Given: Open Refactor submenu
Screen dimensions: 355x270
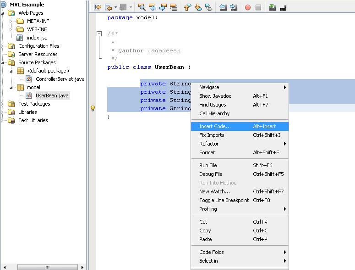Looking at the screenshot, I should [240, 144].
